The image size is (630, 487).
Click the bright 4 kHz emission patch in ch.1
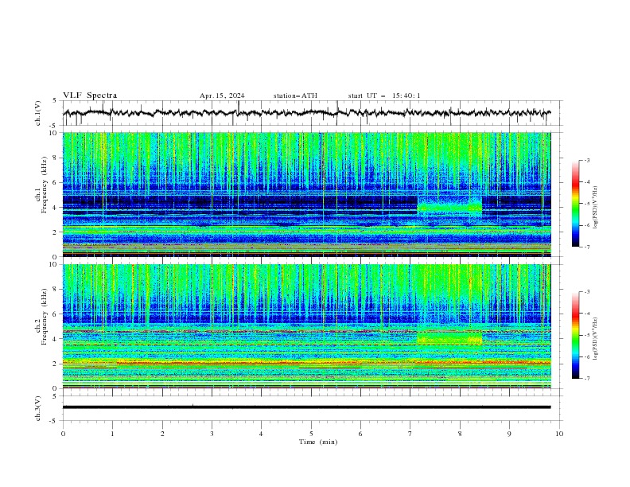tap(449, 208)
